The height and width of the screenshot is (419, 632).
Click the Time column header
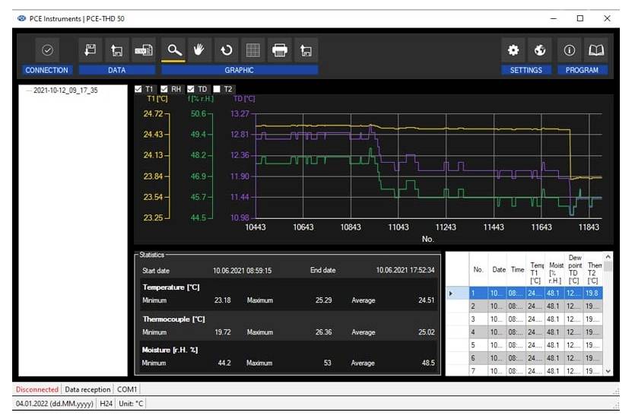pyautogui.click(x=517, y=269)
